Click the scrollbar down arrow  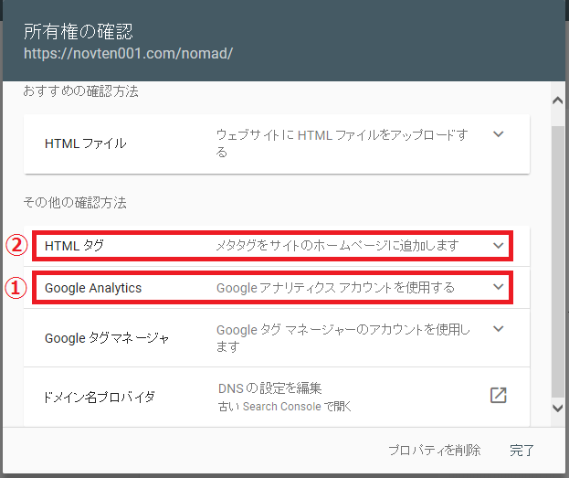point(559,409)
